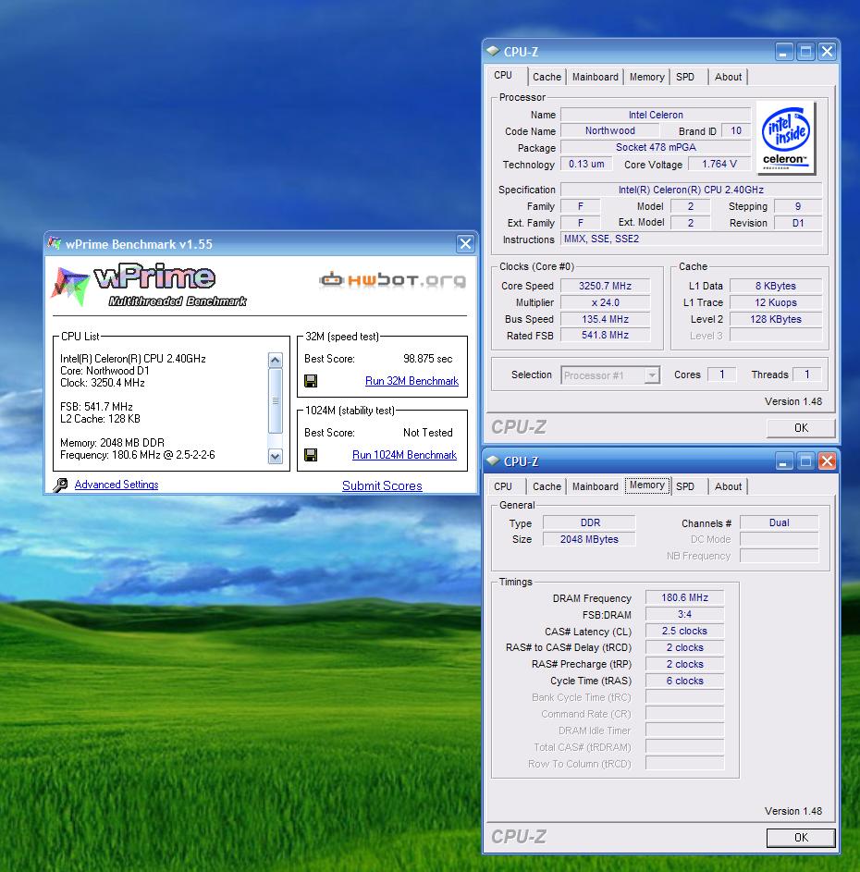Click the Multiplier x 24.0 field

coord(605,302)
